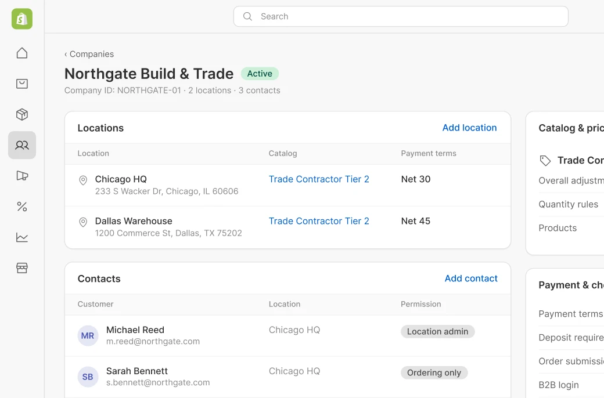Select Customers people icon in sidebar
604x398 pixels.
(x=22, y=145)
